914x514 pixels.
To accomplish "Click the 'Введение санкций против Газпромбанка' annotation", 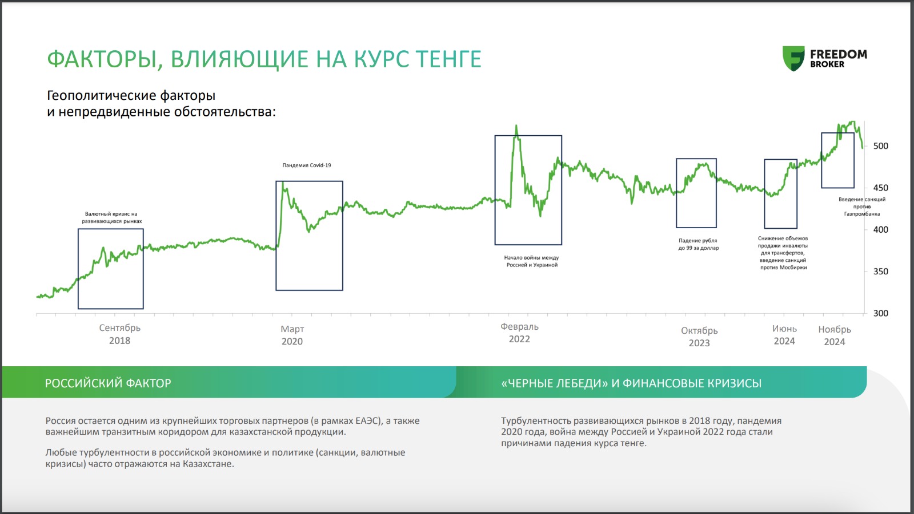I will coord(862,207).
